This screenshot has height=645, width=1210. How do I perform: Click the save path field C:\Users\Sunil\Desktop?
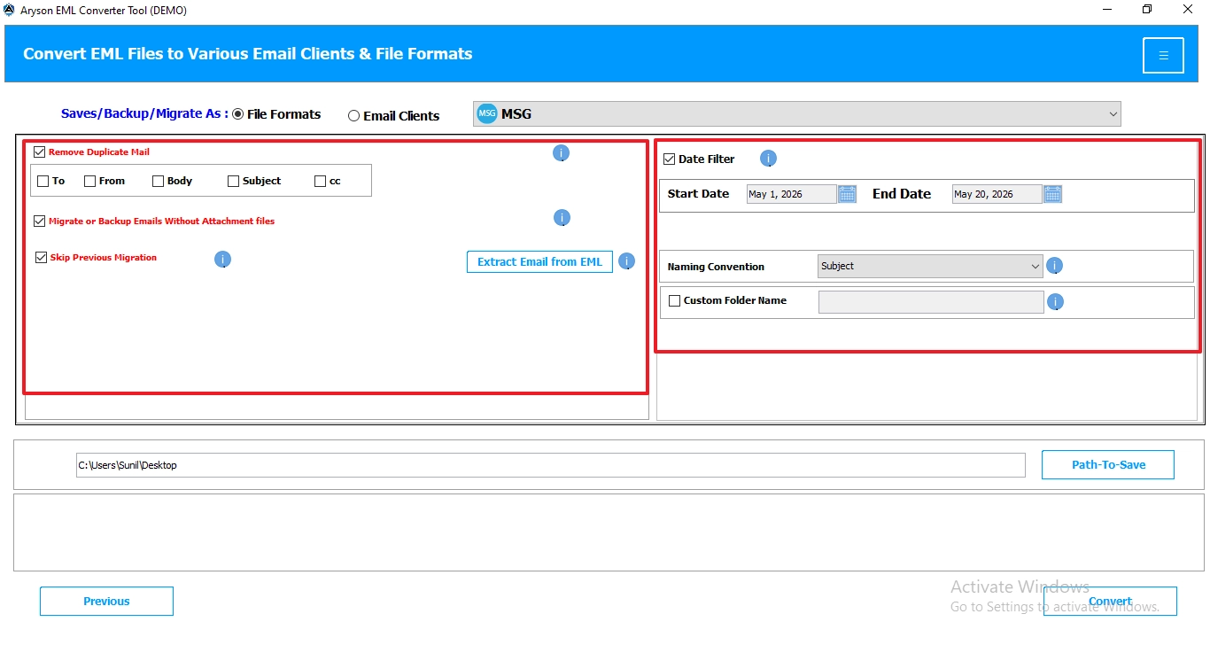point(550,465)
